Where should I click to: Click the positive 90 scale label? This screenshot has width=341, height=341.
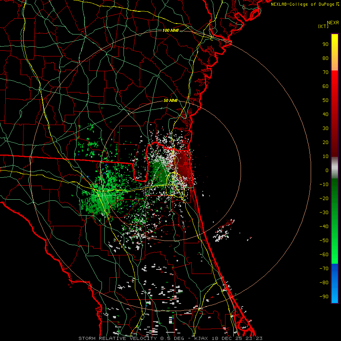[325, 44]
